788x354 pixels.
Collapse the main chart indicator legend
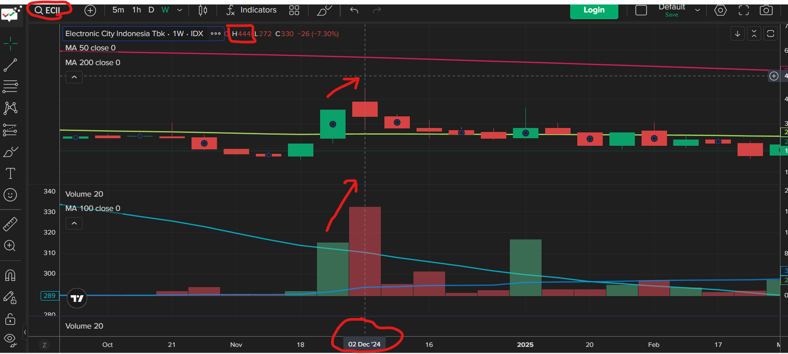74,77
